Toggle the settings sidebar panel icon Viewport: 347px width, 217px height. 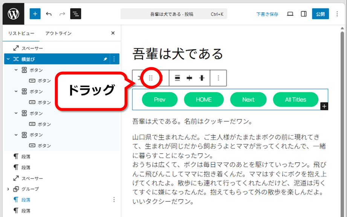(x=304, y=14)
